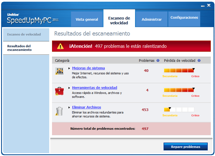Click the problem count 4 for Herramientas

tap(147, 90)
